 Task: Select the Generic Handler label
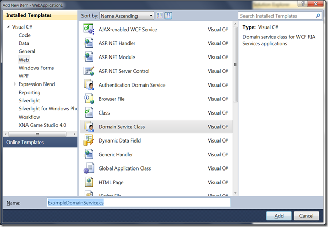pyautogui.click(x=116, y=154)
